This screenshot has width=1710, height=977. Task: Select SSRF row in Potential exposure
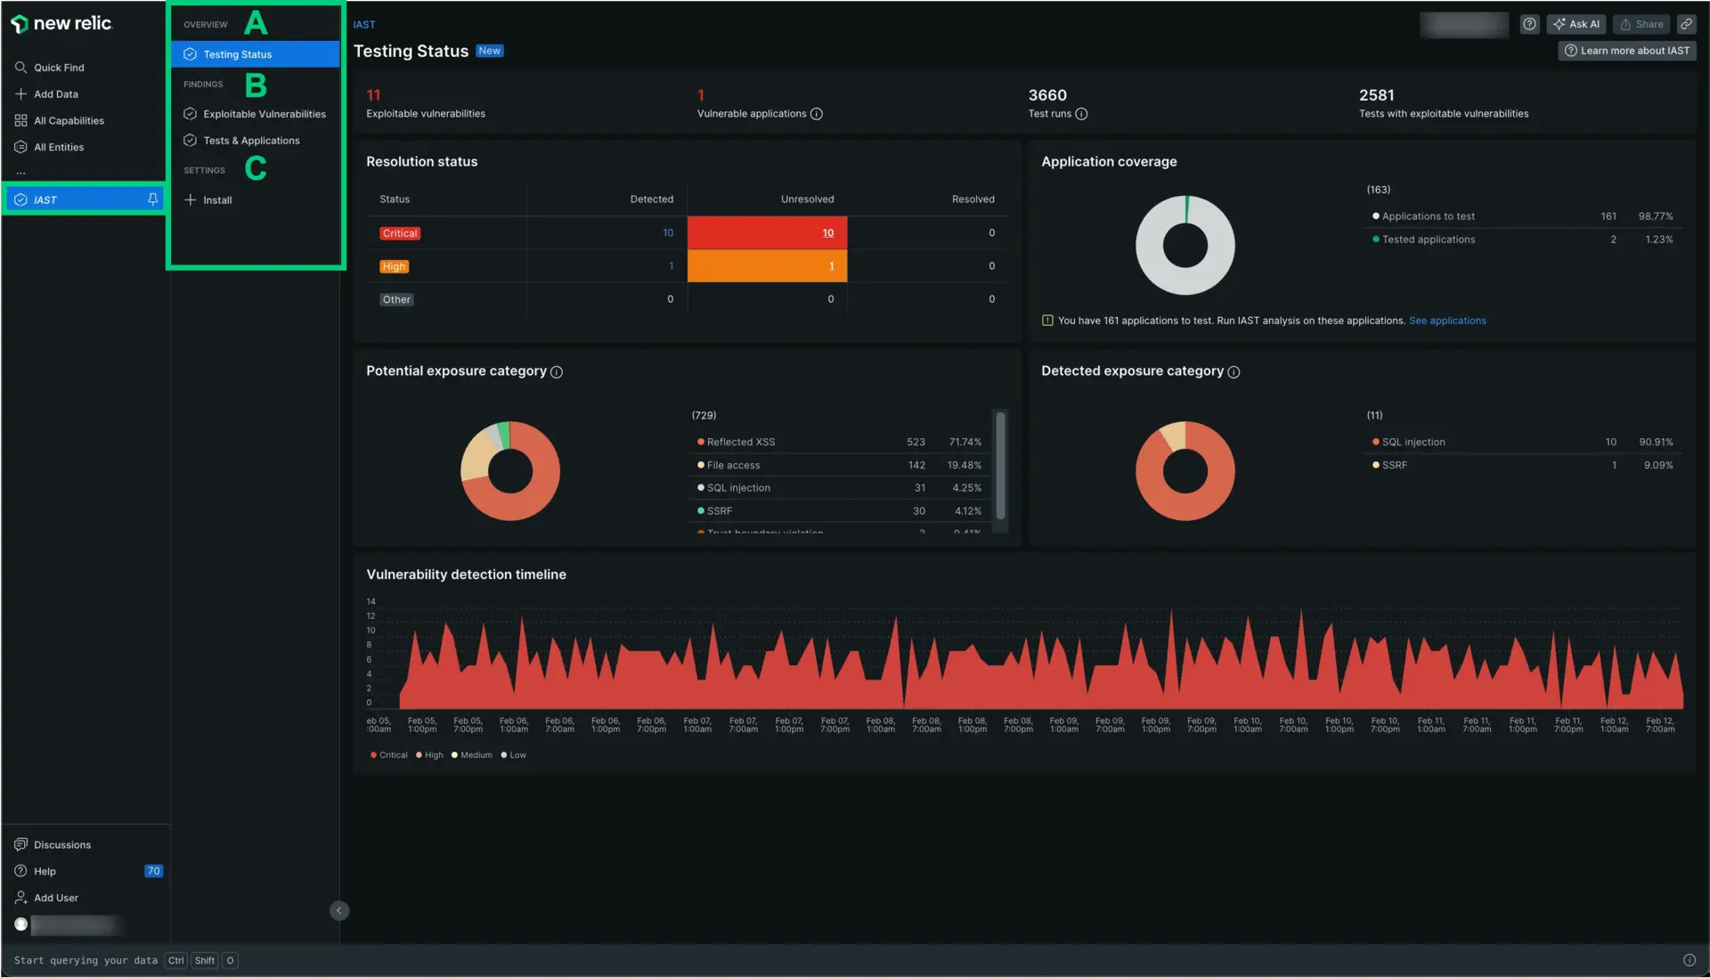point(838,511)
